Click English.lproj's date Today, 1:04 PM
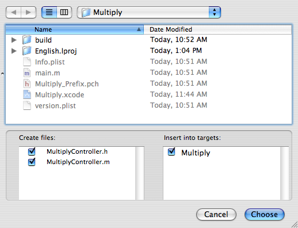 click(x=176, y=51)
